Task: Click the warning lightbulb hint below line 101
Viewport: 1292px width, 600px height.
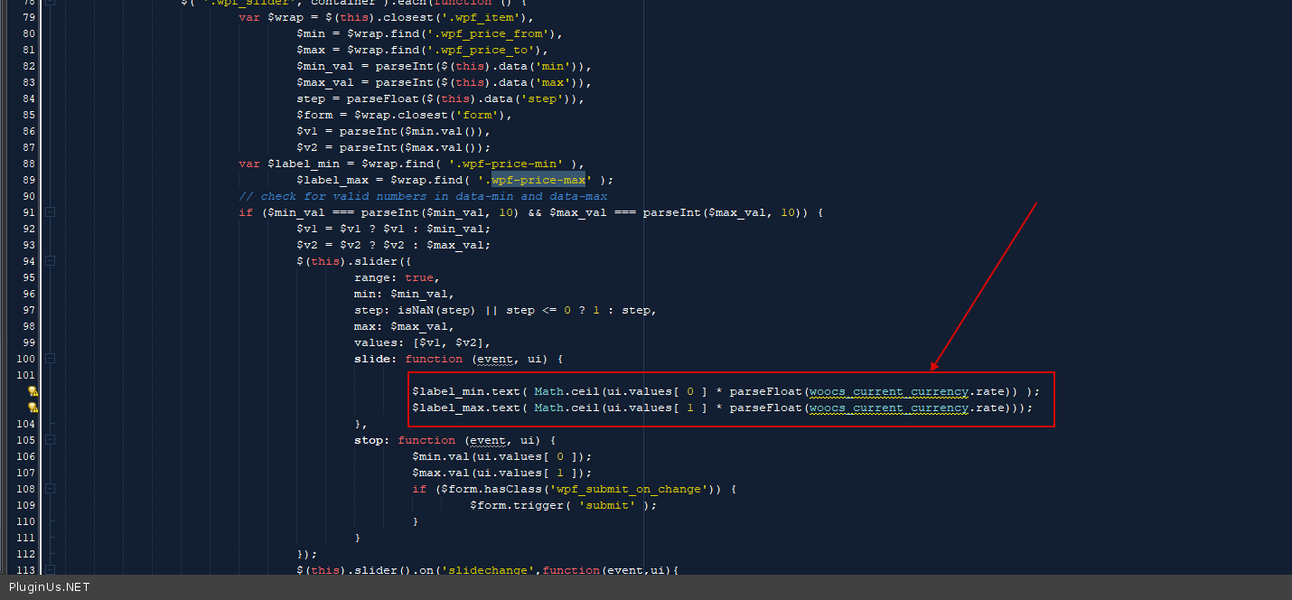Action: [32, 391]
